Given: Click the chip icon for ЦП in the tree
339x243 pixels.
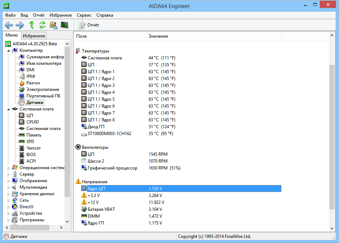Looking at the screenshot, I should (22, 116).
